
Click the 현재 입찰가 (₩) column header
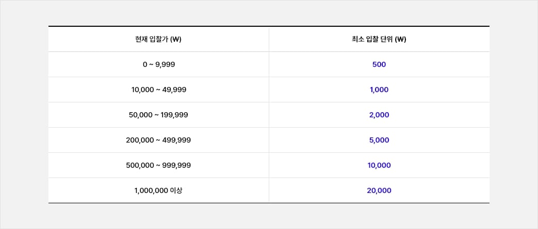tap(158, 40)
